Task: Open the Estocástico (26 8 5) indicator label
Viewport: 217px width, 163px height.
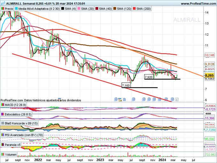Action: pos(18,114)
